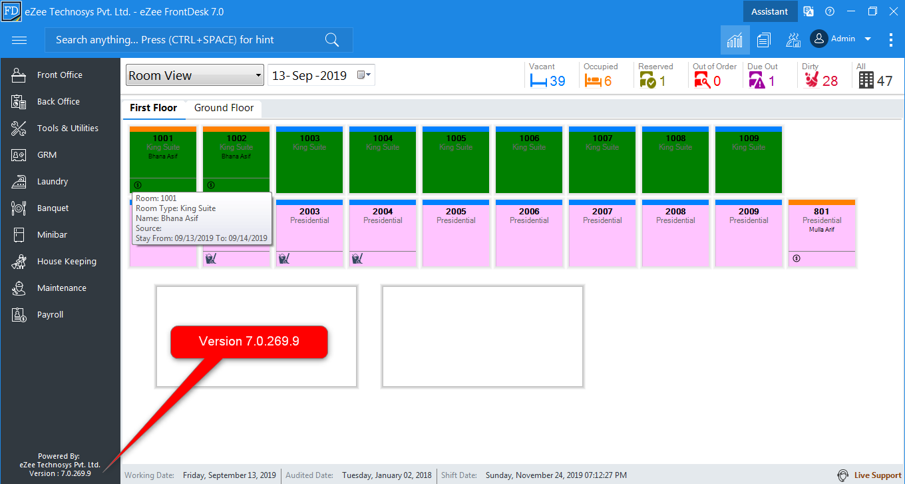
Task: Click the Minibar fridge icon
Action: tap(19, 235)
